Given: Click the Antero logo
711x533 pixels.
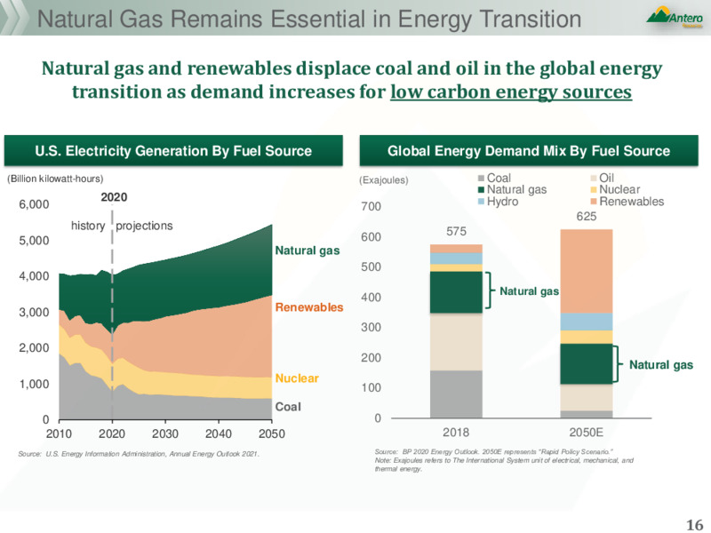Looking at the screenshot, I should 675,18.
